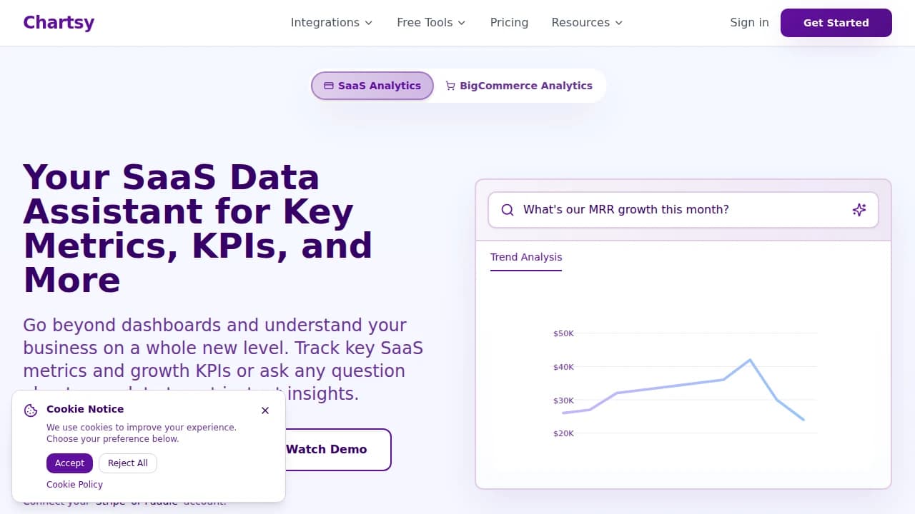
Task: Dismiss the Cookie Notice with the X icon
Action: (x=265, y=410)
